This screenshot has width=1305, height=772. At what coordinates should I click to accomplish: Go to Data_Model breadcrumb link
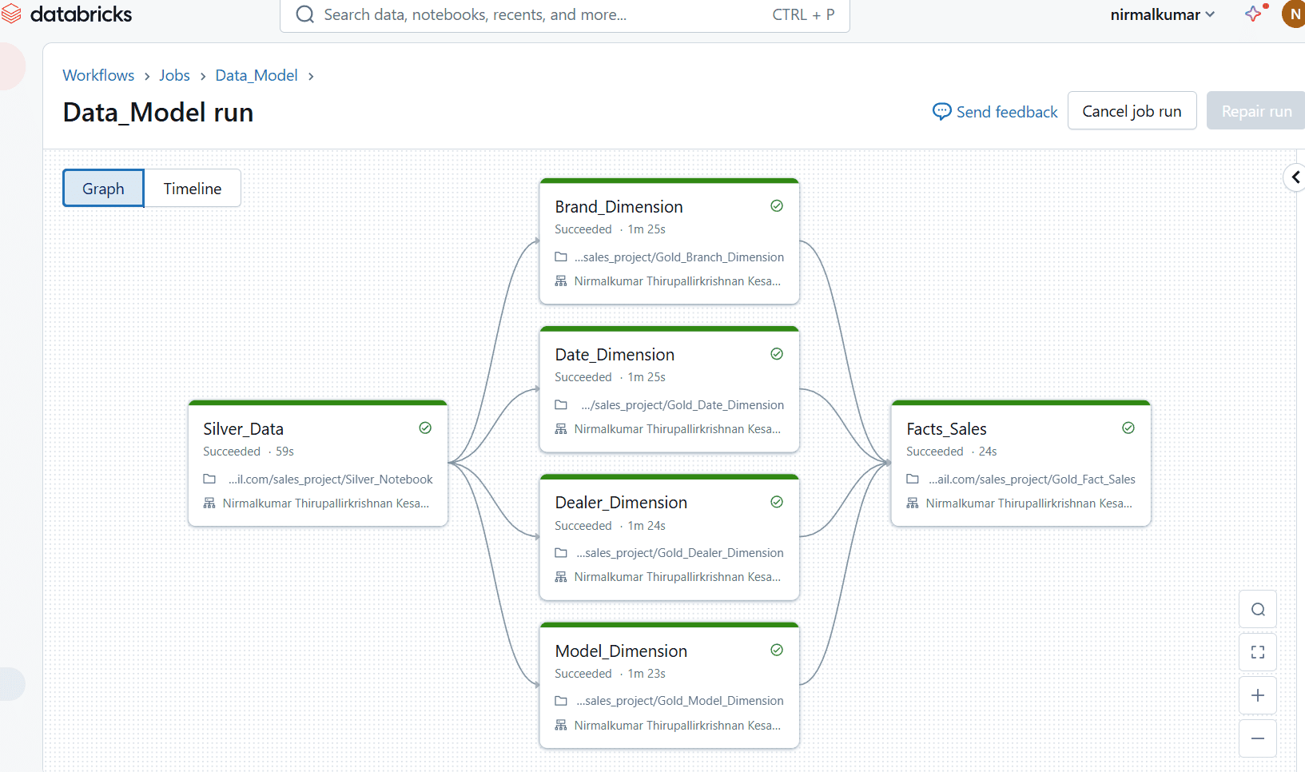point(257,75)
